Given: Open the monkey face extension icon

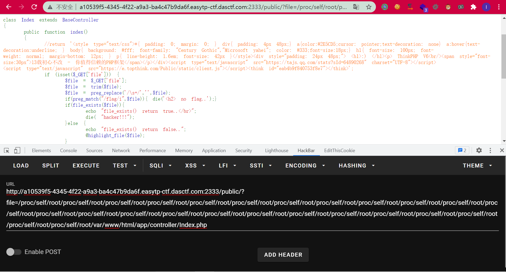Looking at the screenshot, I should coord(448,7).
